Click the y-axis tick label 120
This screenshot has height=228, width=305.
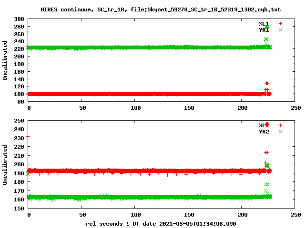19,86
